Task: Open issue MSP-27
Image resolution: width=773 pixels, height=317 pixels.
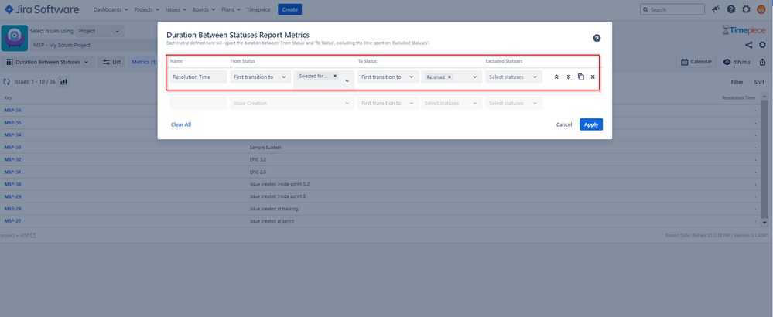Action: 13,221
